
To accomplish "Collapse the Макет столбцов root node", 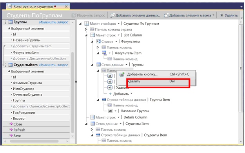I will 80,24.
